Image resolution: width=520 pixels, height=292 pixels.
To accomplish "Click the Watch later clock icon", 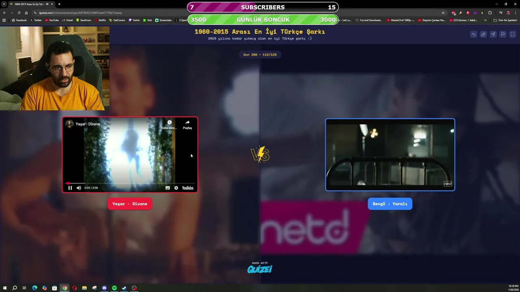I will click(169, 122).
